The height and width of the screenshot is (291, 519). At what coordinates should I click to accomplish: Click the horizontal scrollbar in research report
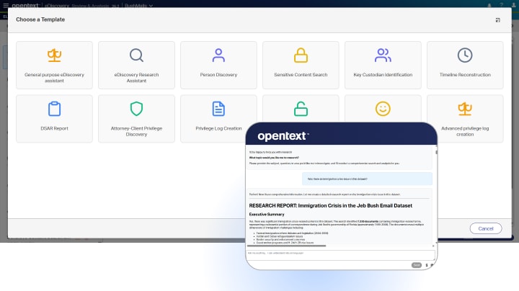[x=288, y=246]
